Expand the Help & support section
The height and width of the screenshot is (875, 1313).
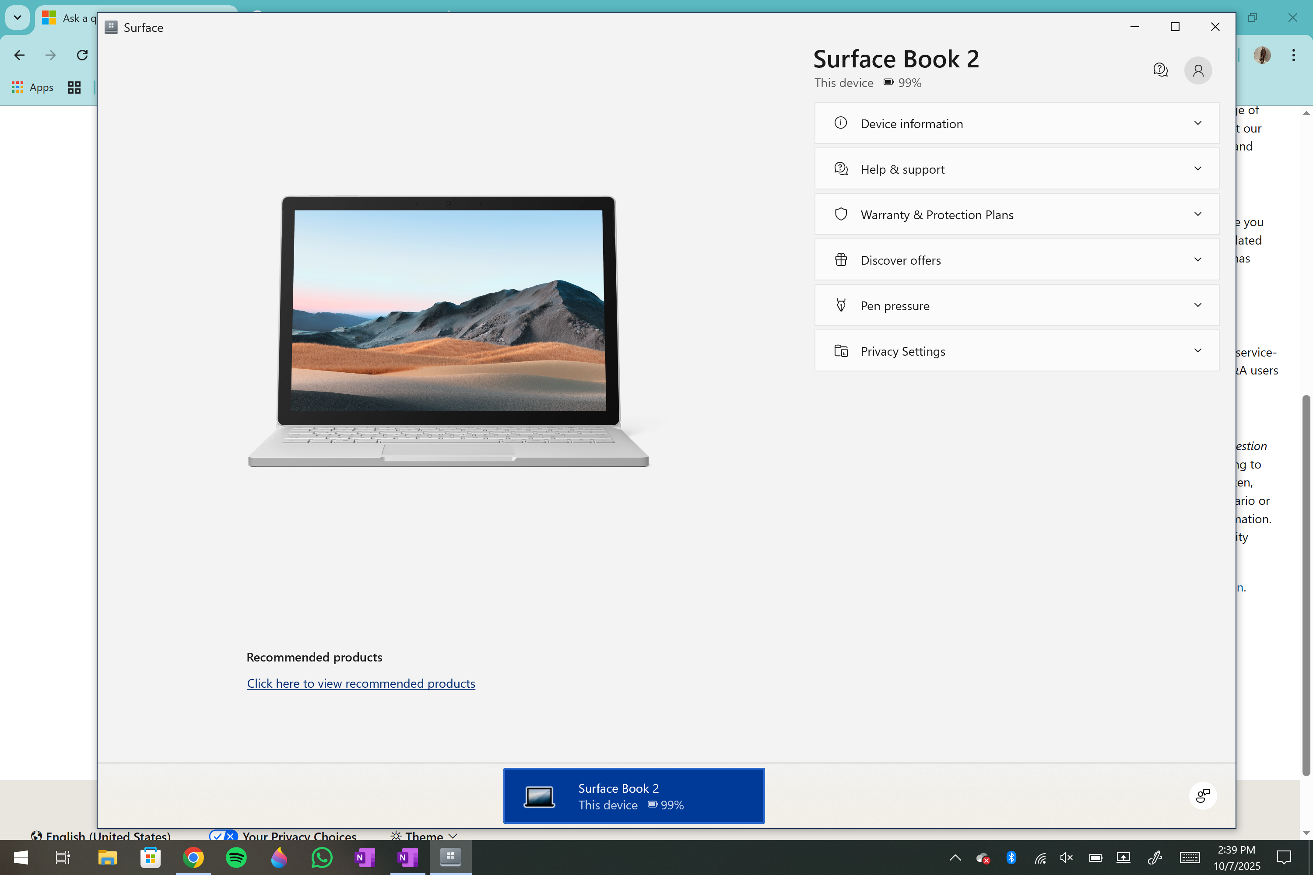coord(1017,169)
